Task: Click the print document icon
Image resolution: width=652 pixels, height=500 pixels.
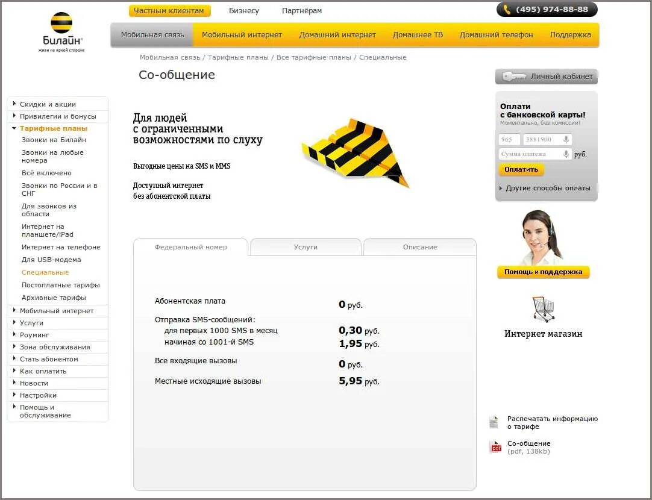Action: pos(494,422)
